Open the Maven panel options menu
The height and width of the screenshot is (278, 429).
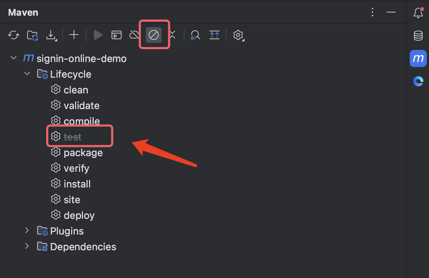pos(373,12)
